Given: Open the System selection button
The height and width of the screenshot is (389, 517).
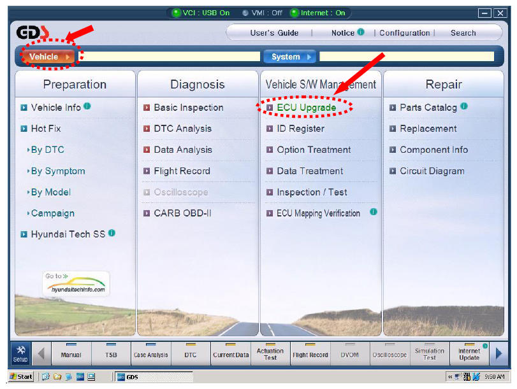Looking at the screenshot, I should [x=290, y=57].
